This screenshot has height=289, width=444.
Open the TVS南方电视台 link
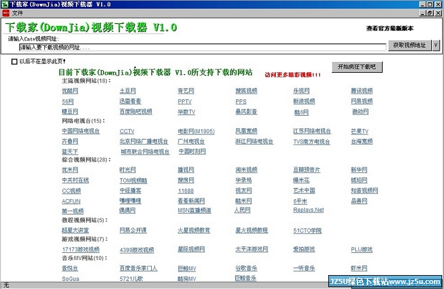click(x=311, y=142)
